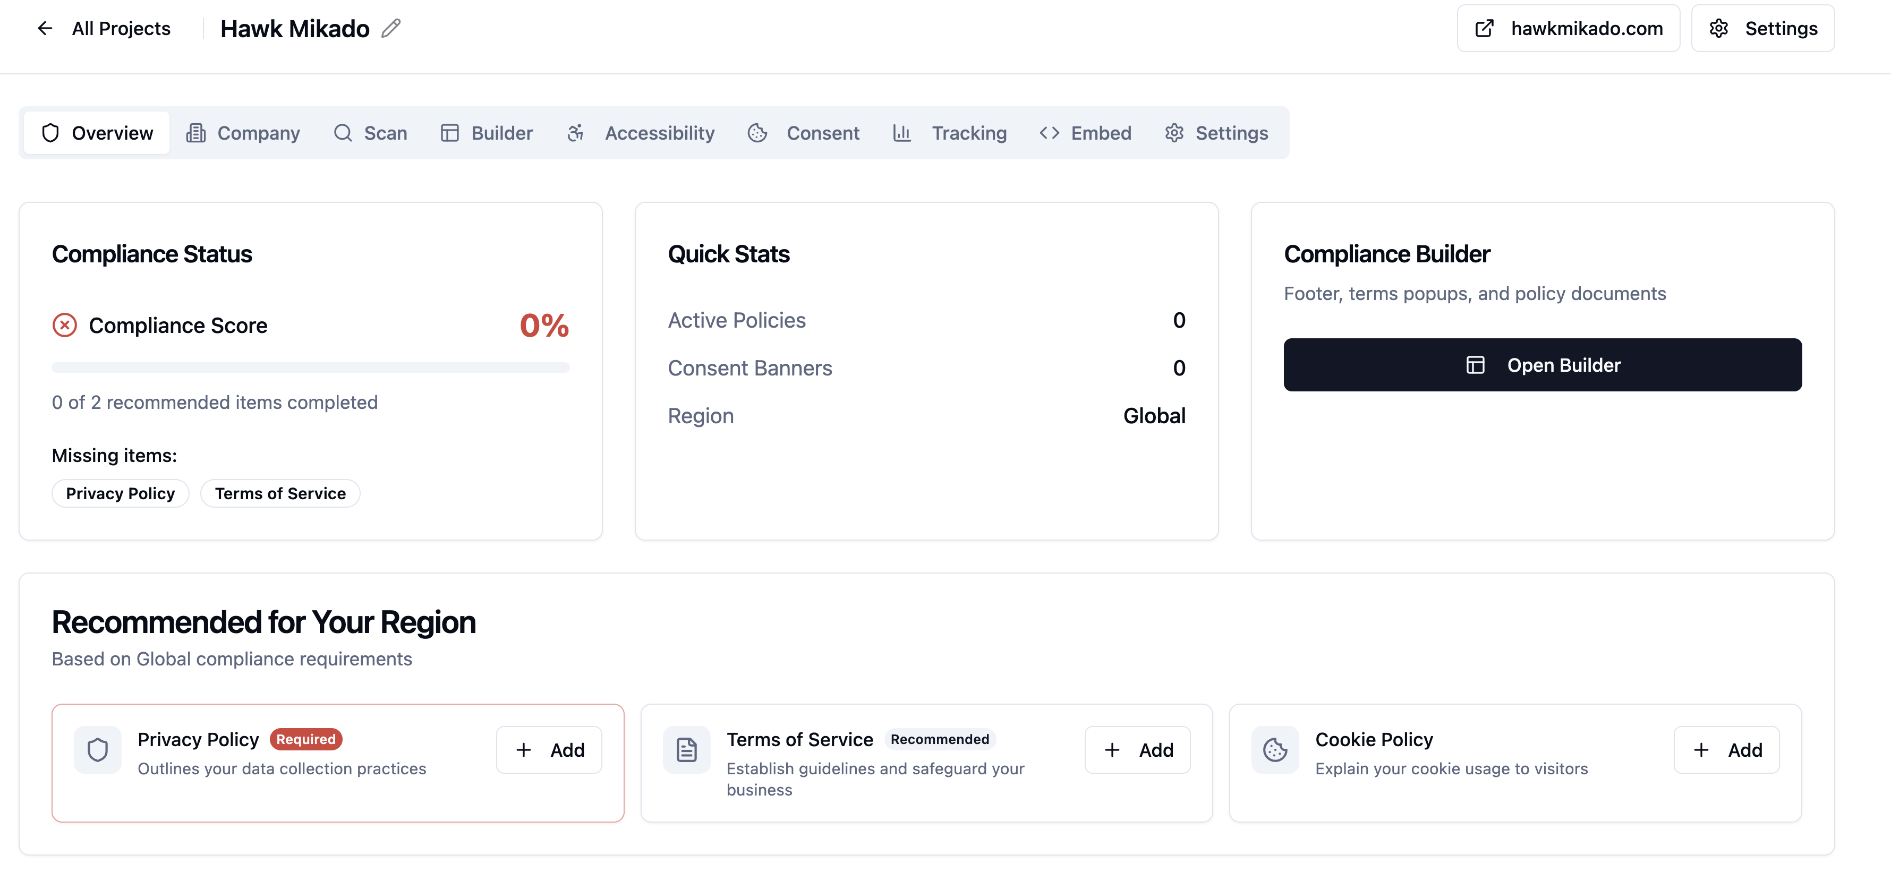Click the back arrow next to All Projects

click(45, 28)
